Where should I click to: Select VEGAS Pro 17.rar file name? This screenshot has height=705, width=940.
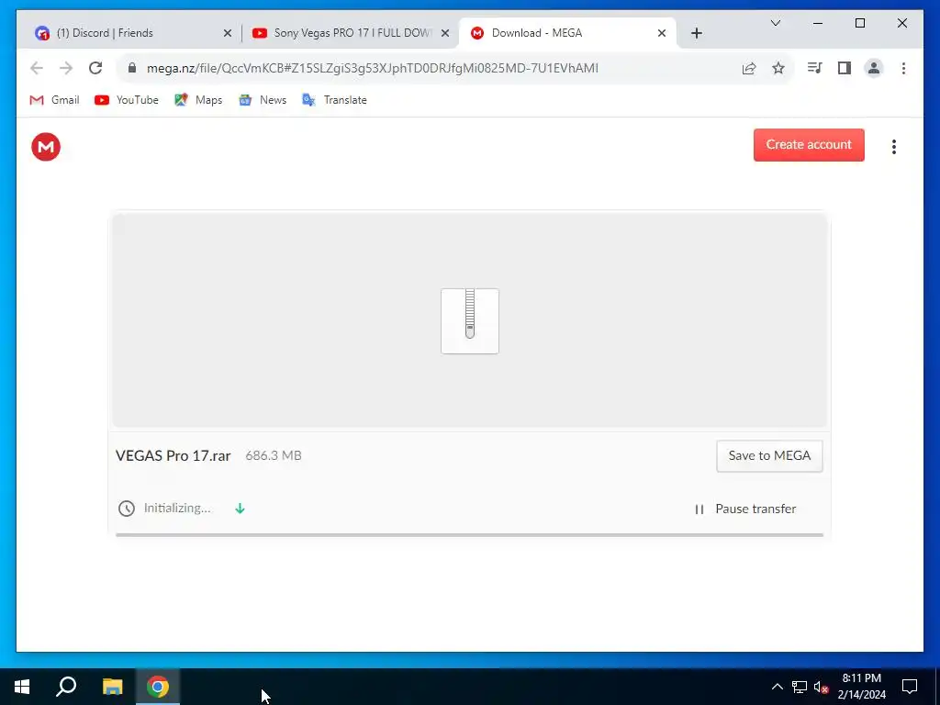click(x=173, y=455)
